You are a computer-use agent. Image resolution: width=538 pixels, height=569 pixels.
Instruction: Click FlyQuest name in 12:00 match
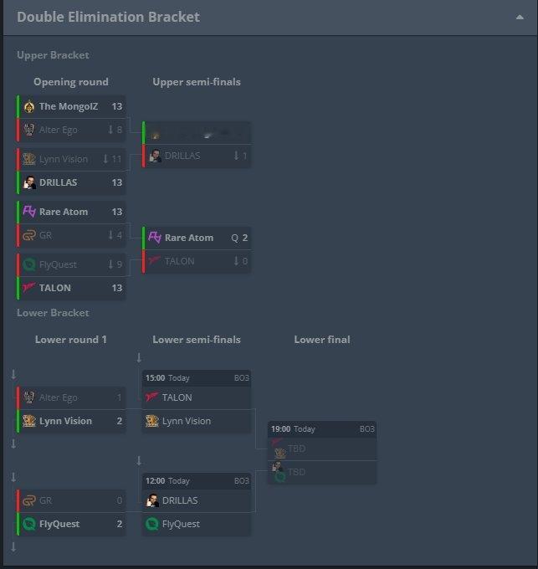tap(181, 524)
